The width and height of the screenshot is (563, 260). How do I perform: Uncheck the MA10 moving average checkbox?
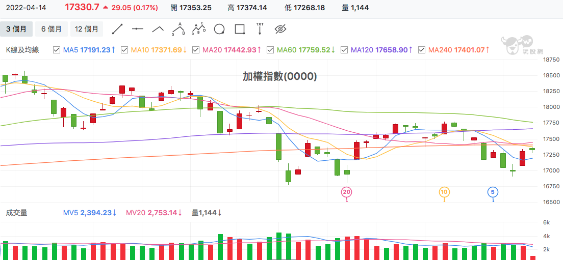point(124,50)
